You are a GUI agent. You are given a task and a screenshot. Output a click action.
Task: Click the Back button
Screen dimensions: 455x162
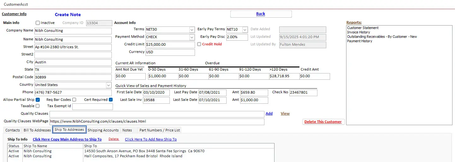pos(261,14)
